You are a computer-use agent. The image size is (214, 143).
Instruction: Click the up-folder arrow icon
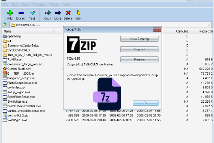point(4,25)
